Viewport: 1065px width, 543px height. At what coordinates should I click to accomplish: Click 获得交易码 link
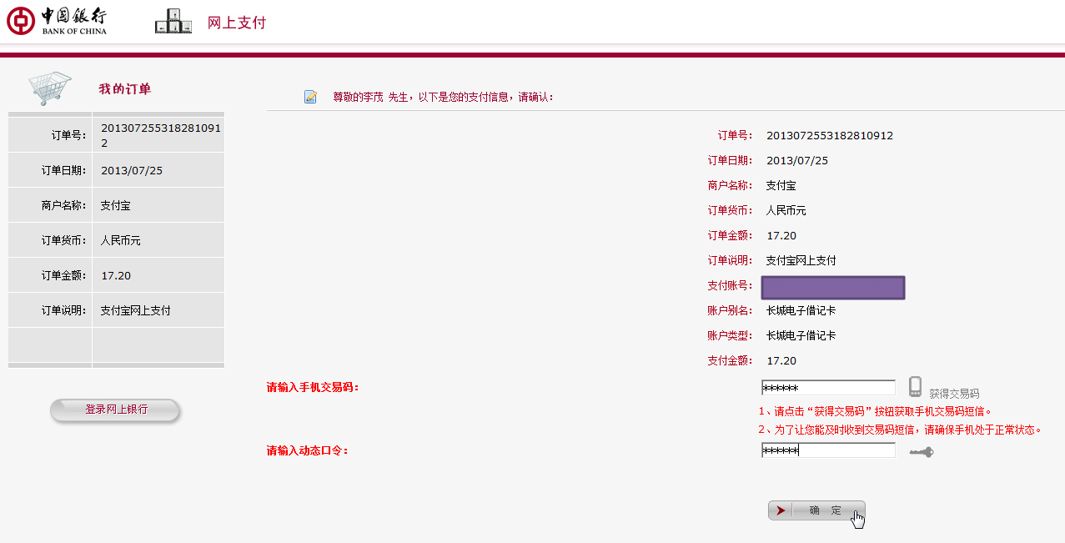coord(954,394)
